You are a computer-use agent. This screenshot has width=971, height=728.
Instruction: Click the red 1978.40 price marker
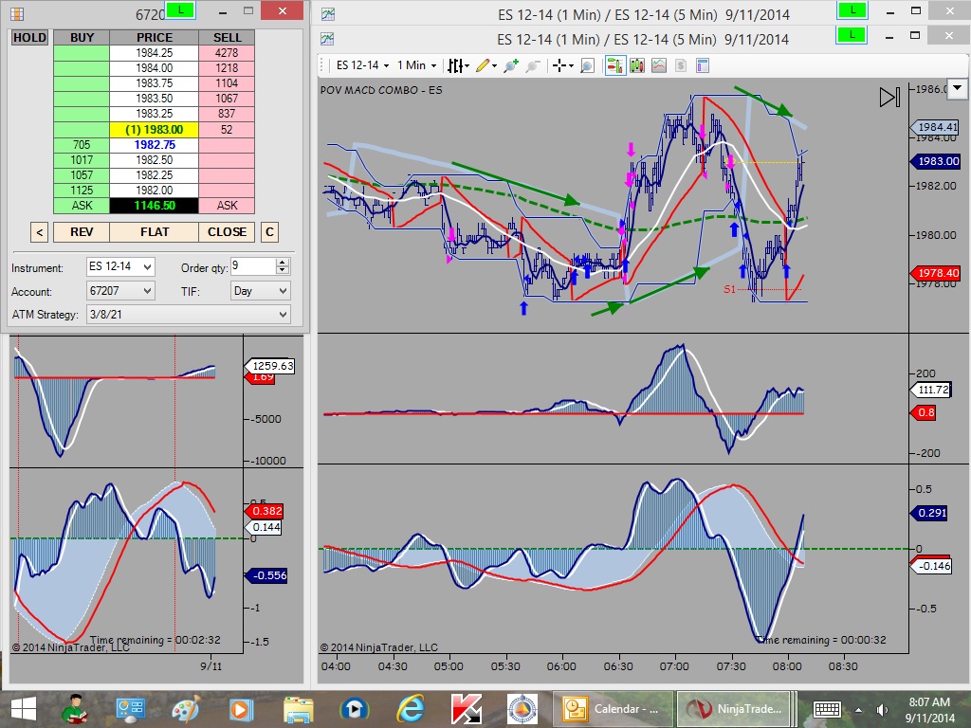[x=934, y=273]
